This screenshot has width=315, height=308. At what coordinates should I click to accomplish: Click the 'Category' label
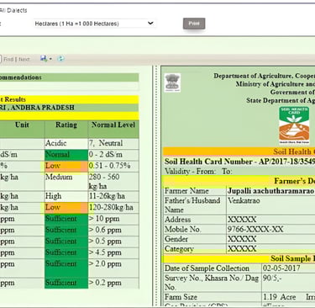[x=179, y=249]
